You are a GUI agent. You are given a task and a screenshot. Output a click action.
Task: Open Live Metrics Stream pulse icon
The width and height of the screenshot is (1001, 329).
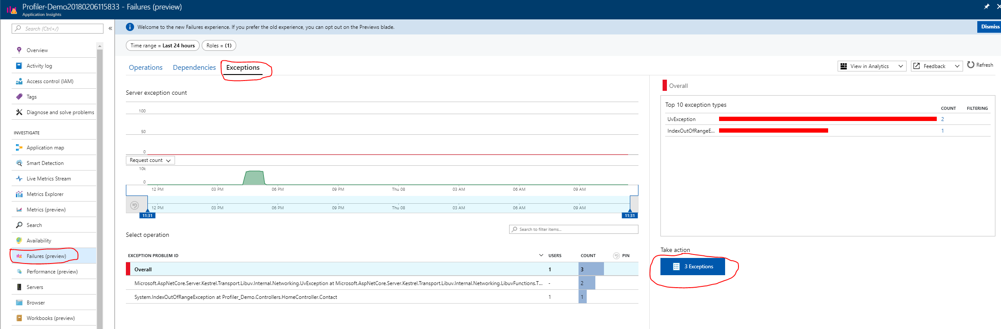pos(19,178)
